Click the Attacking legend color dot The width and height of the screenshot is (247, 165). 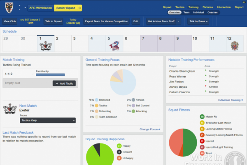[133, 111]
